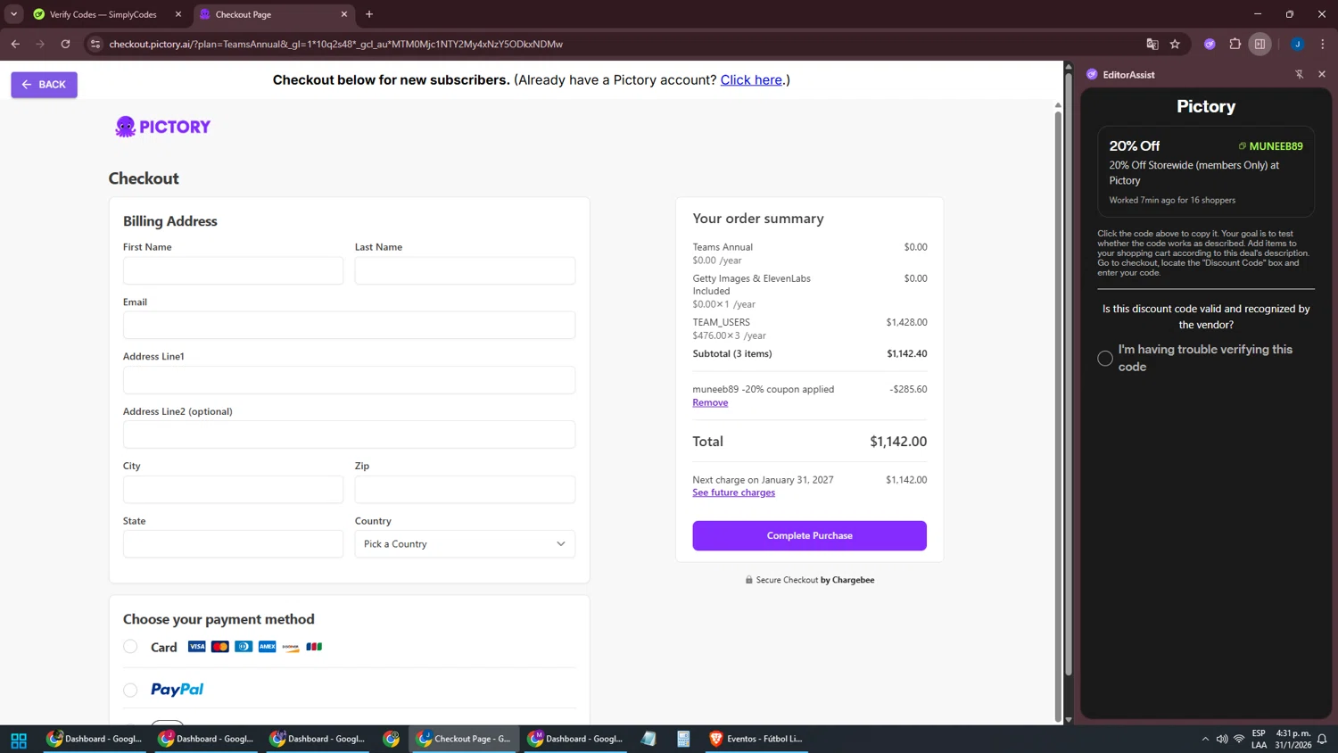
Task: Select the Card payment radio button
Action: 130,647
